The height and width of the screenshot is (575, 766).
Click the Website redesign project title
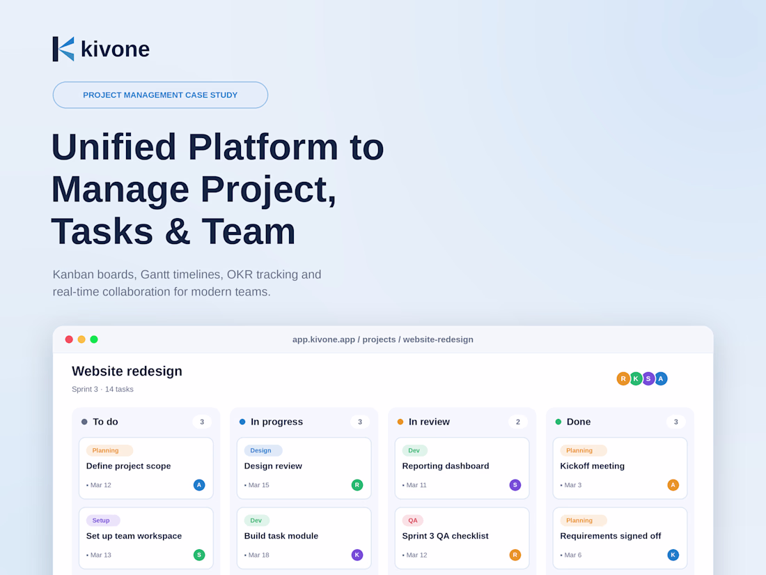(x=127, y=371)
